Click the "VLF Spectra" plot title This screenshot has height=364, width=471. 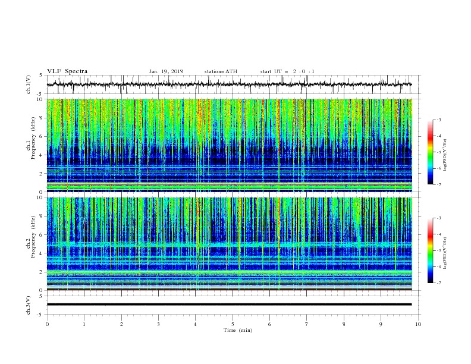67,71
